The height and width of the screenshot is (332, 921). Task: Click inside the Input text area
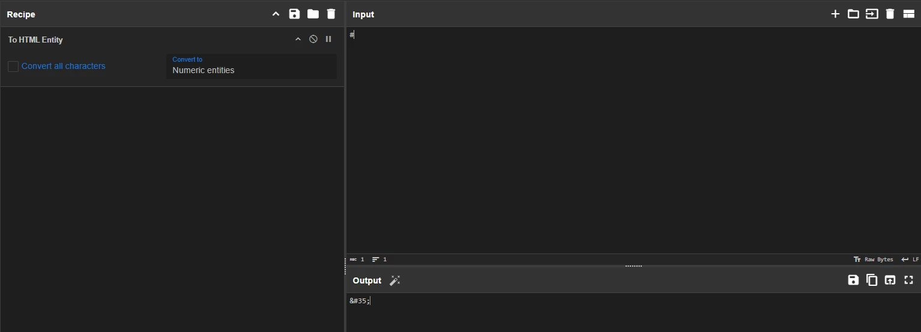click(633, 141)
